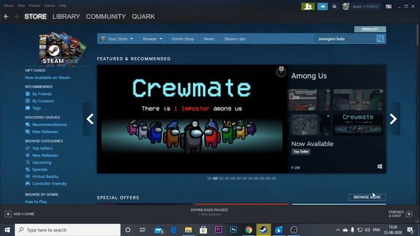Screen dimensions: 420x236
Task: Open Now Available on Steam link
Action: point(47,77)
